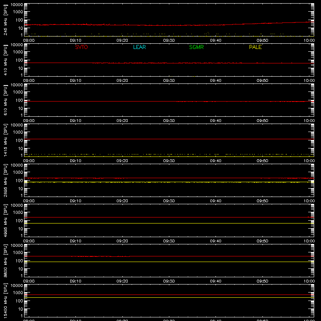Click 09:40 tick under the 410 MHz panel
This screenshot has width=321, height=321.
(215, 81)
